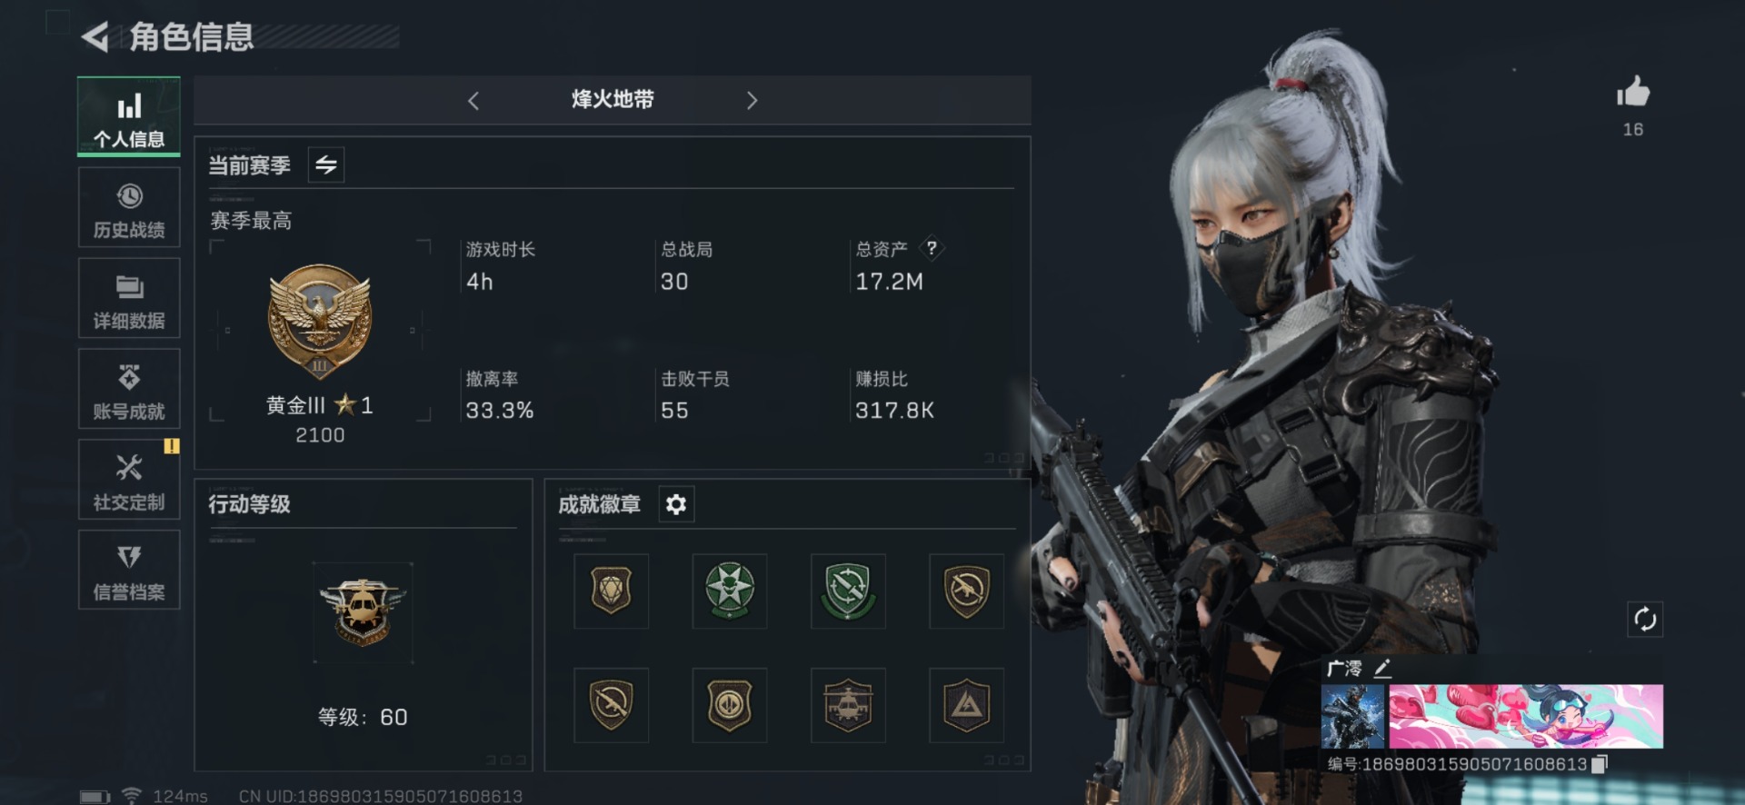Image resolution: width=1745 pixels, height=805 pixels.
Task: Open the 成就徽章 settings gear
Action: tap(676, 504)
